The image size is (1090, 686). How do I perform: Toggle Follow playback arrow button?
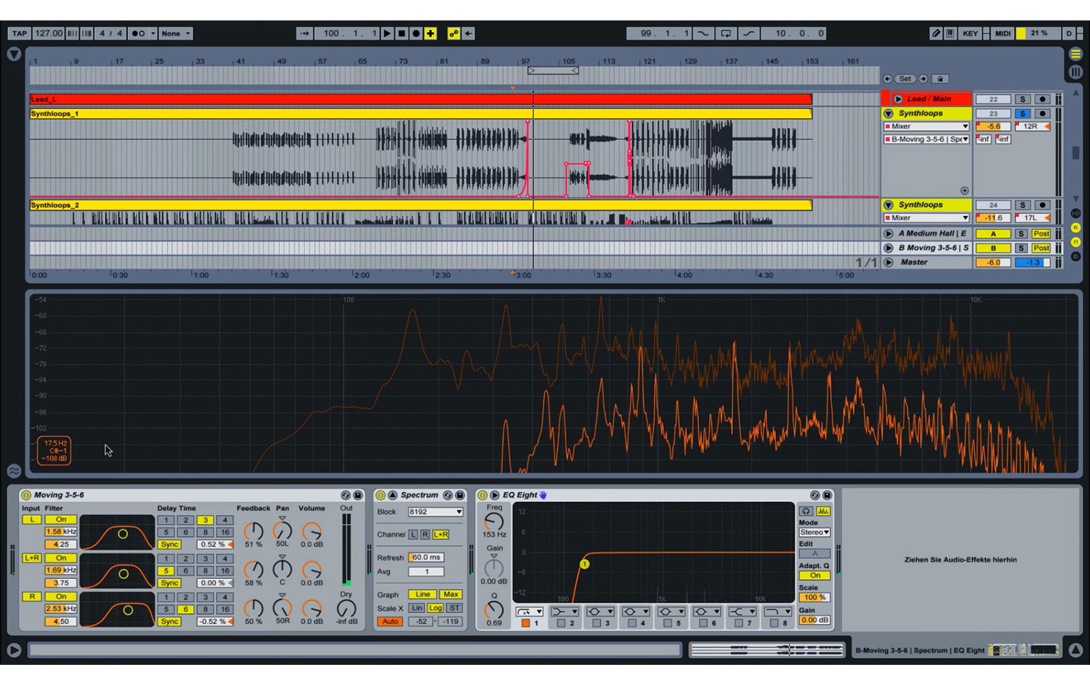point(305,33)
